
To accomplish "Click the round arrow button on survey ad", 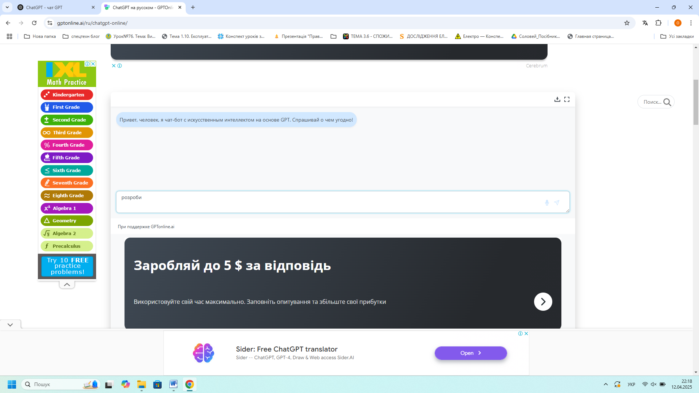I will 543,302.
